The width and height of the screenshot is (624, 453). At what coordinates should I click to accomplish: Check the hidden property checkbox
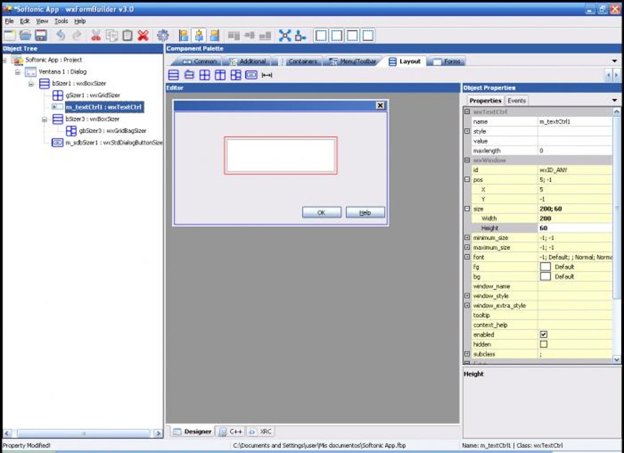tap(544, 344)
